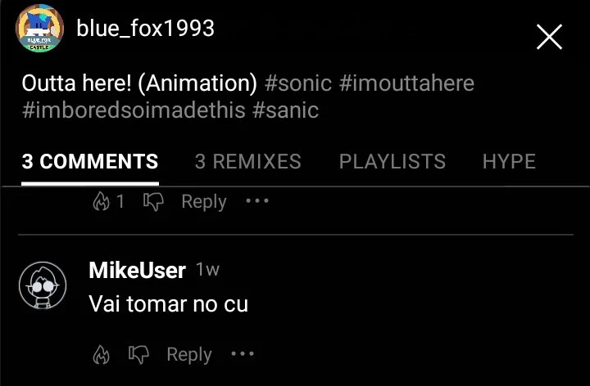
Task: Select the HYPE tab
Action: pyautogui.click(x=509, y=161)
